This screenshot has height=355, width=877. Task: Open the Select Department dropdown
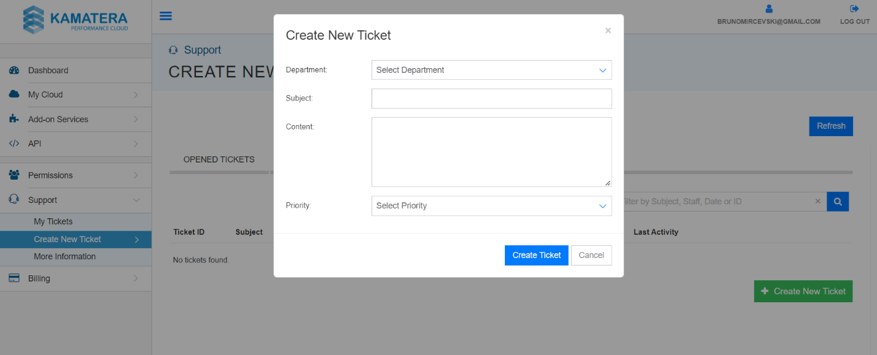(491, 70)
